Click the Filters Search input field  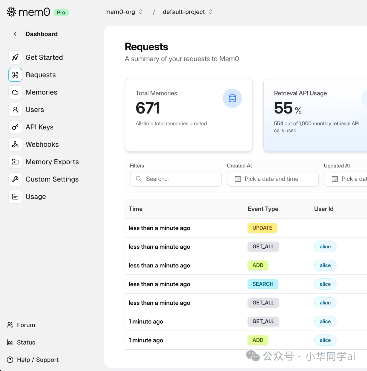coord(176,179)
